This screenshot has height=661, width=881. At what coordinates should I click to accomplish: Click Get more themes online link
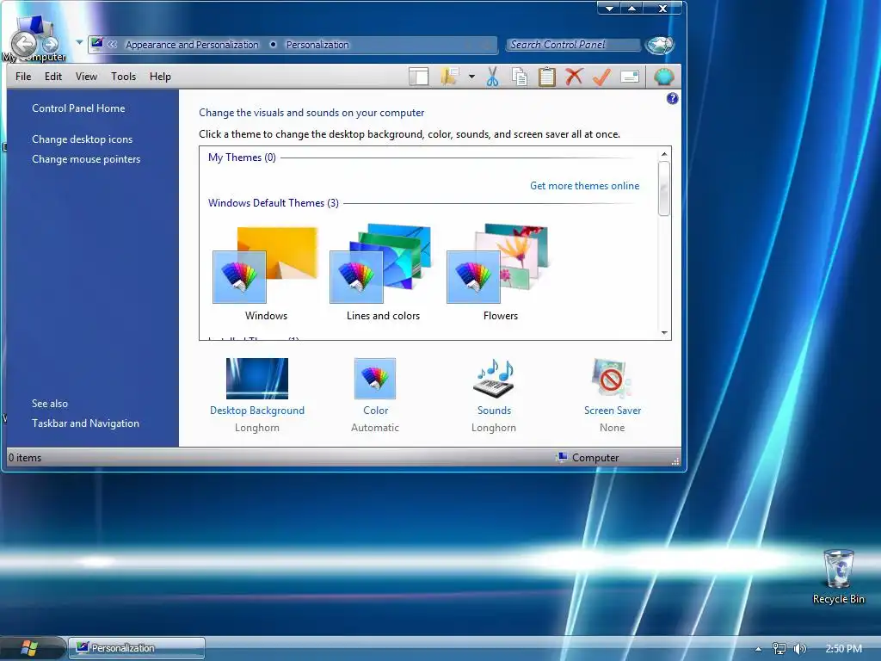pos(584,186)
